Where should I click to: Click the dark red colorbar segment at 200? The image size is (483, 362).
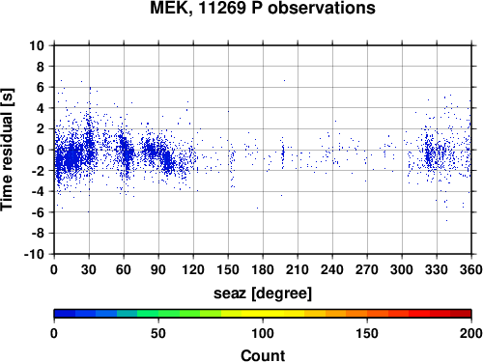(x=461, y=314)
